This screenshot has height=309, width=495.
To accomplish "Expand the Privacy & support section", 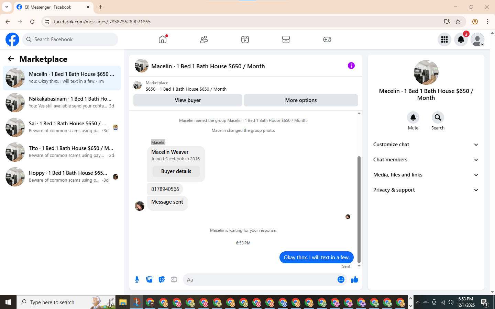I will point(426,190).
